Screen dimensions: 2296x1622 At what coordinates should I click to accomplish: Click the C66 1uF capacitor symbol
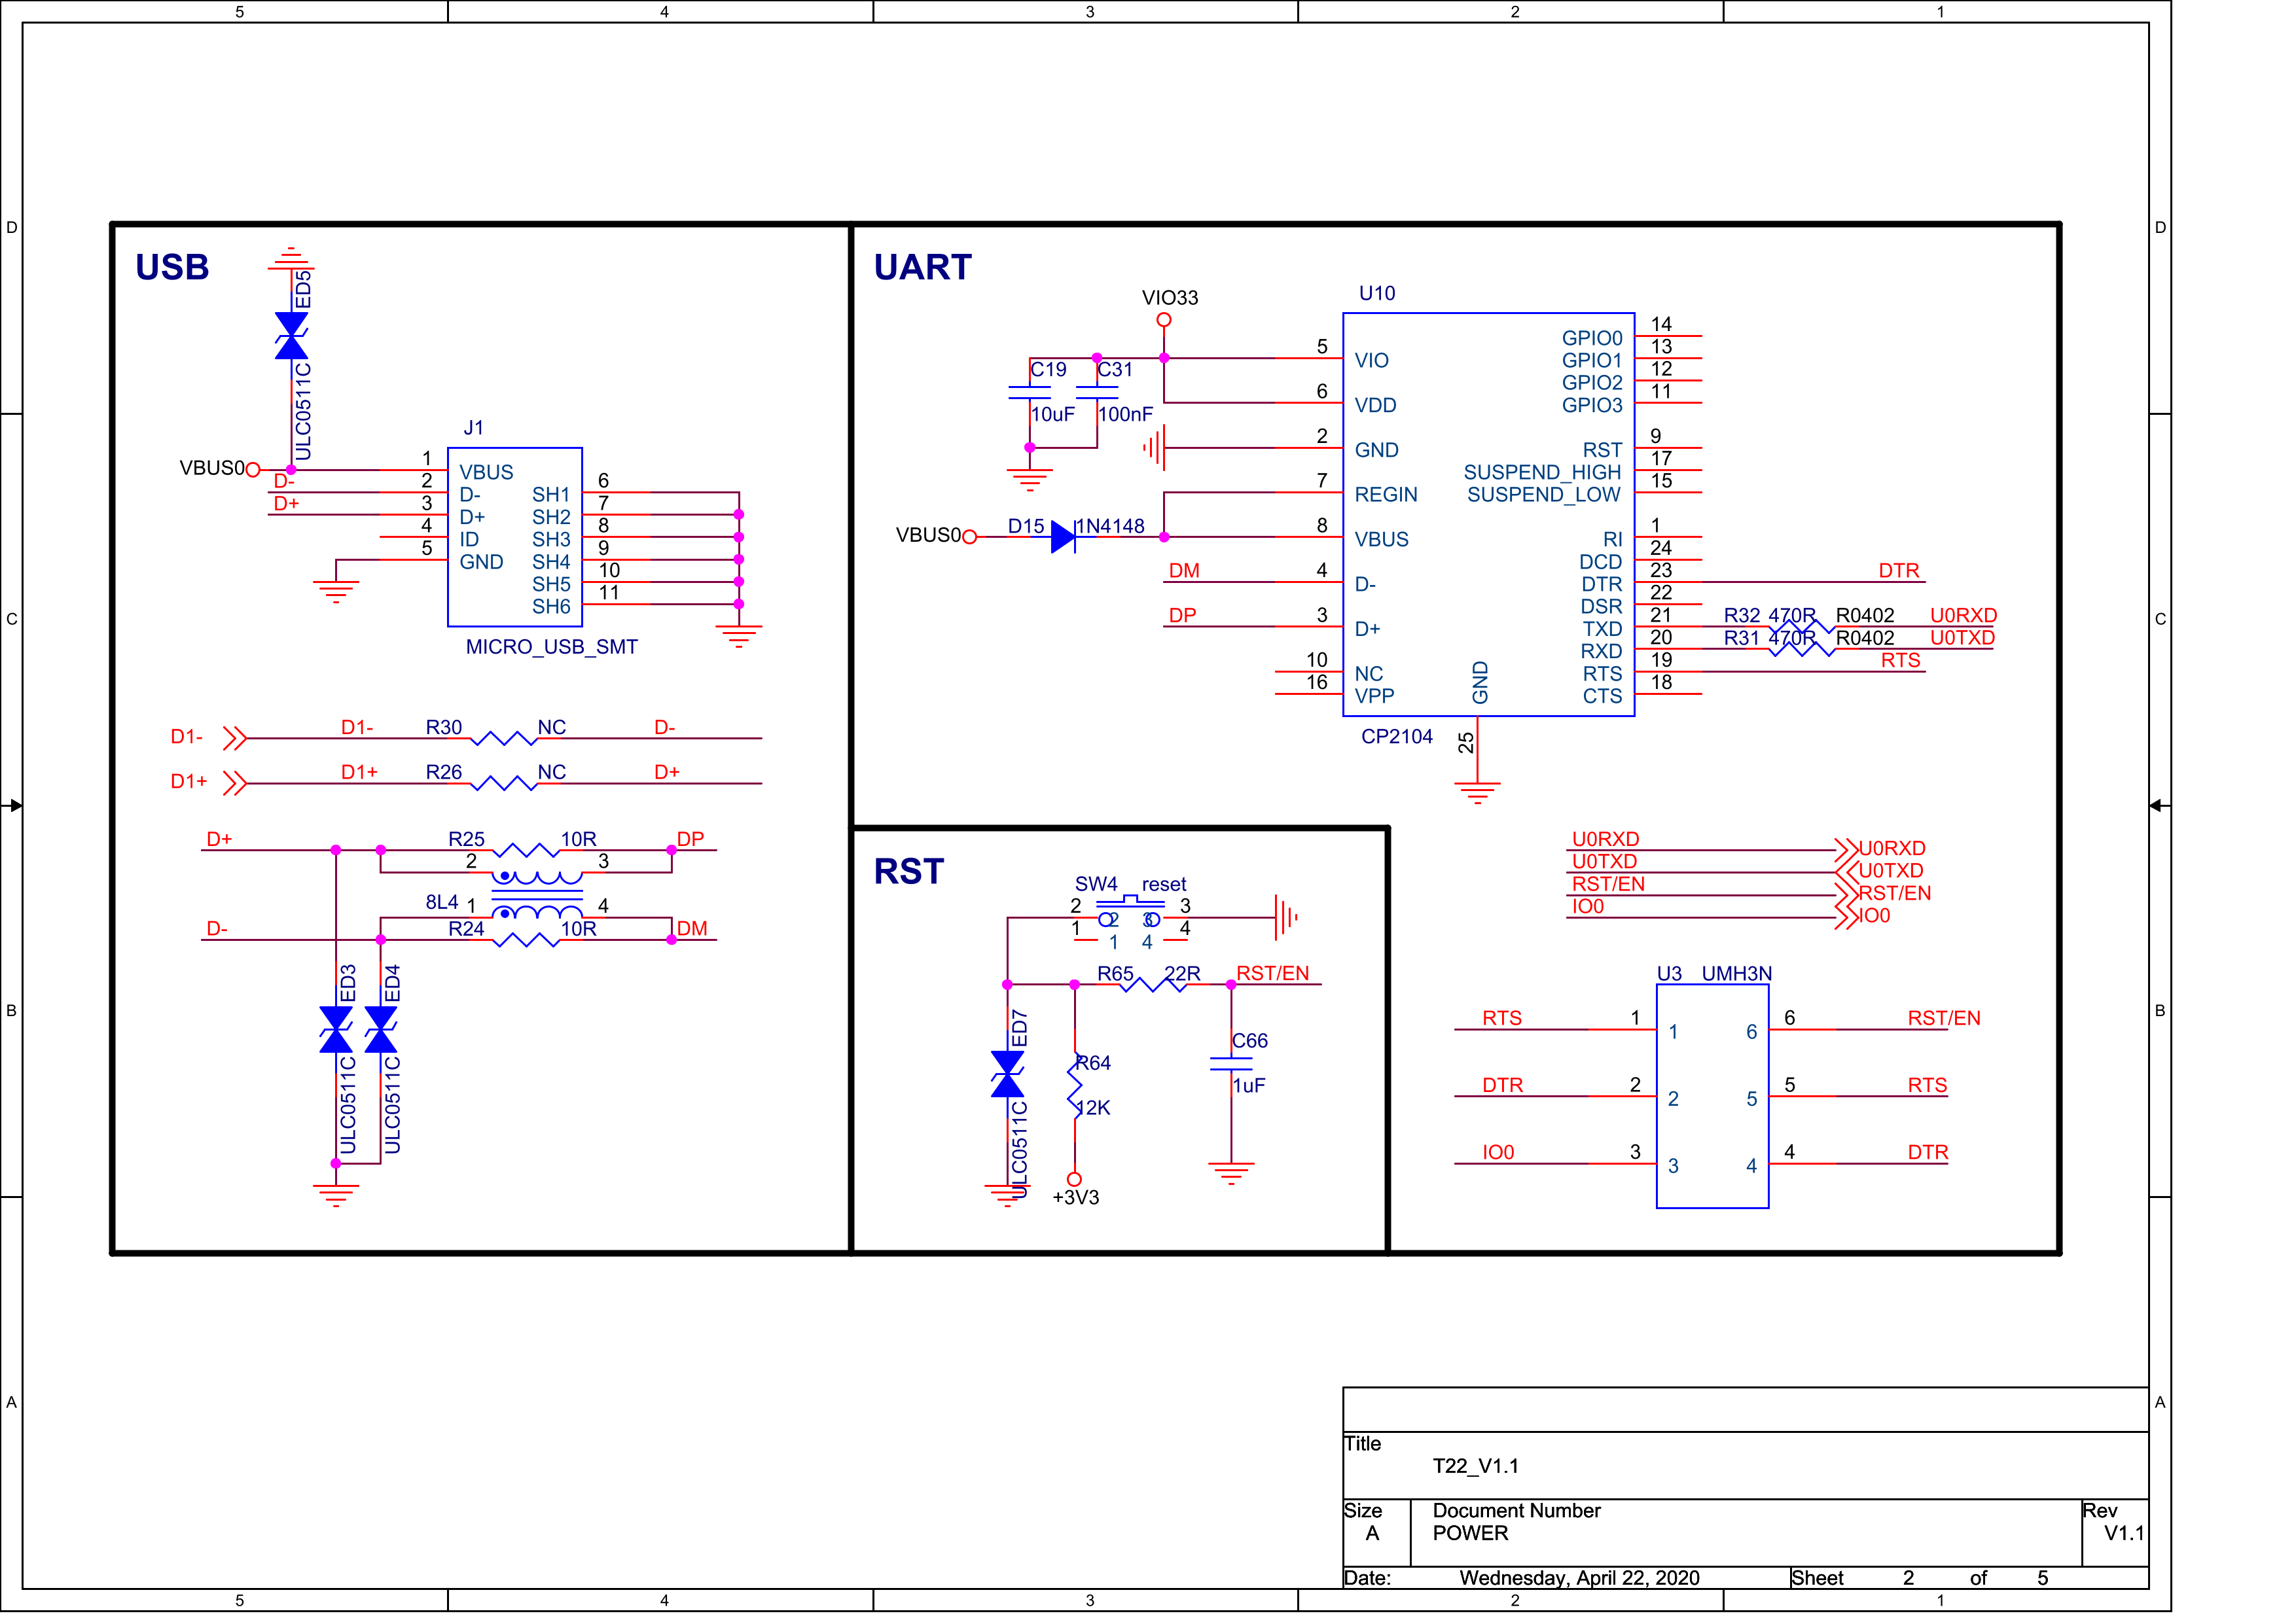(1231, 1063)
